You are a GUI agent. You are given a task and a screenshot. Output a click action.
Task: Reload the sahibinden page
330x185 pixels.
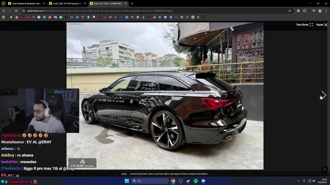click(16, 11)
